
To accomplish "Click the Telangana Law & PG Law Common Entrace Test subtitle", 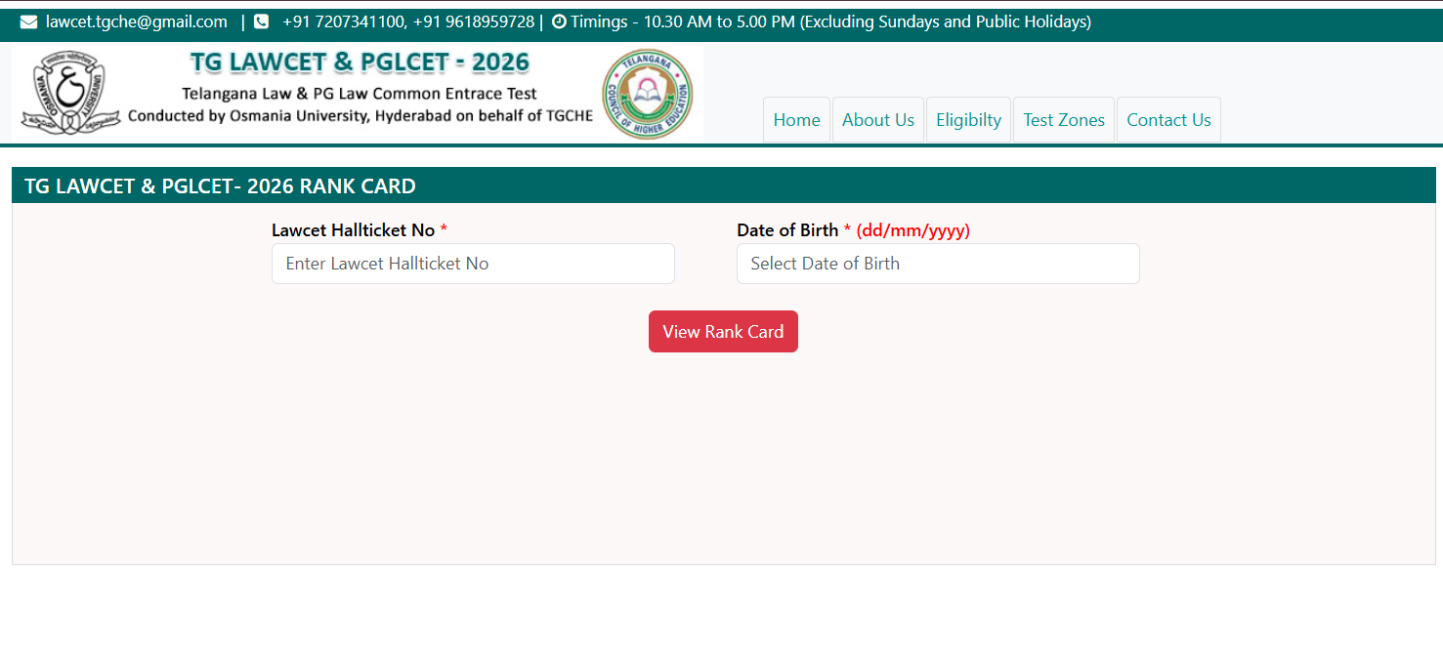I will coord(360,94).
